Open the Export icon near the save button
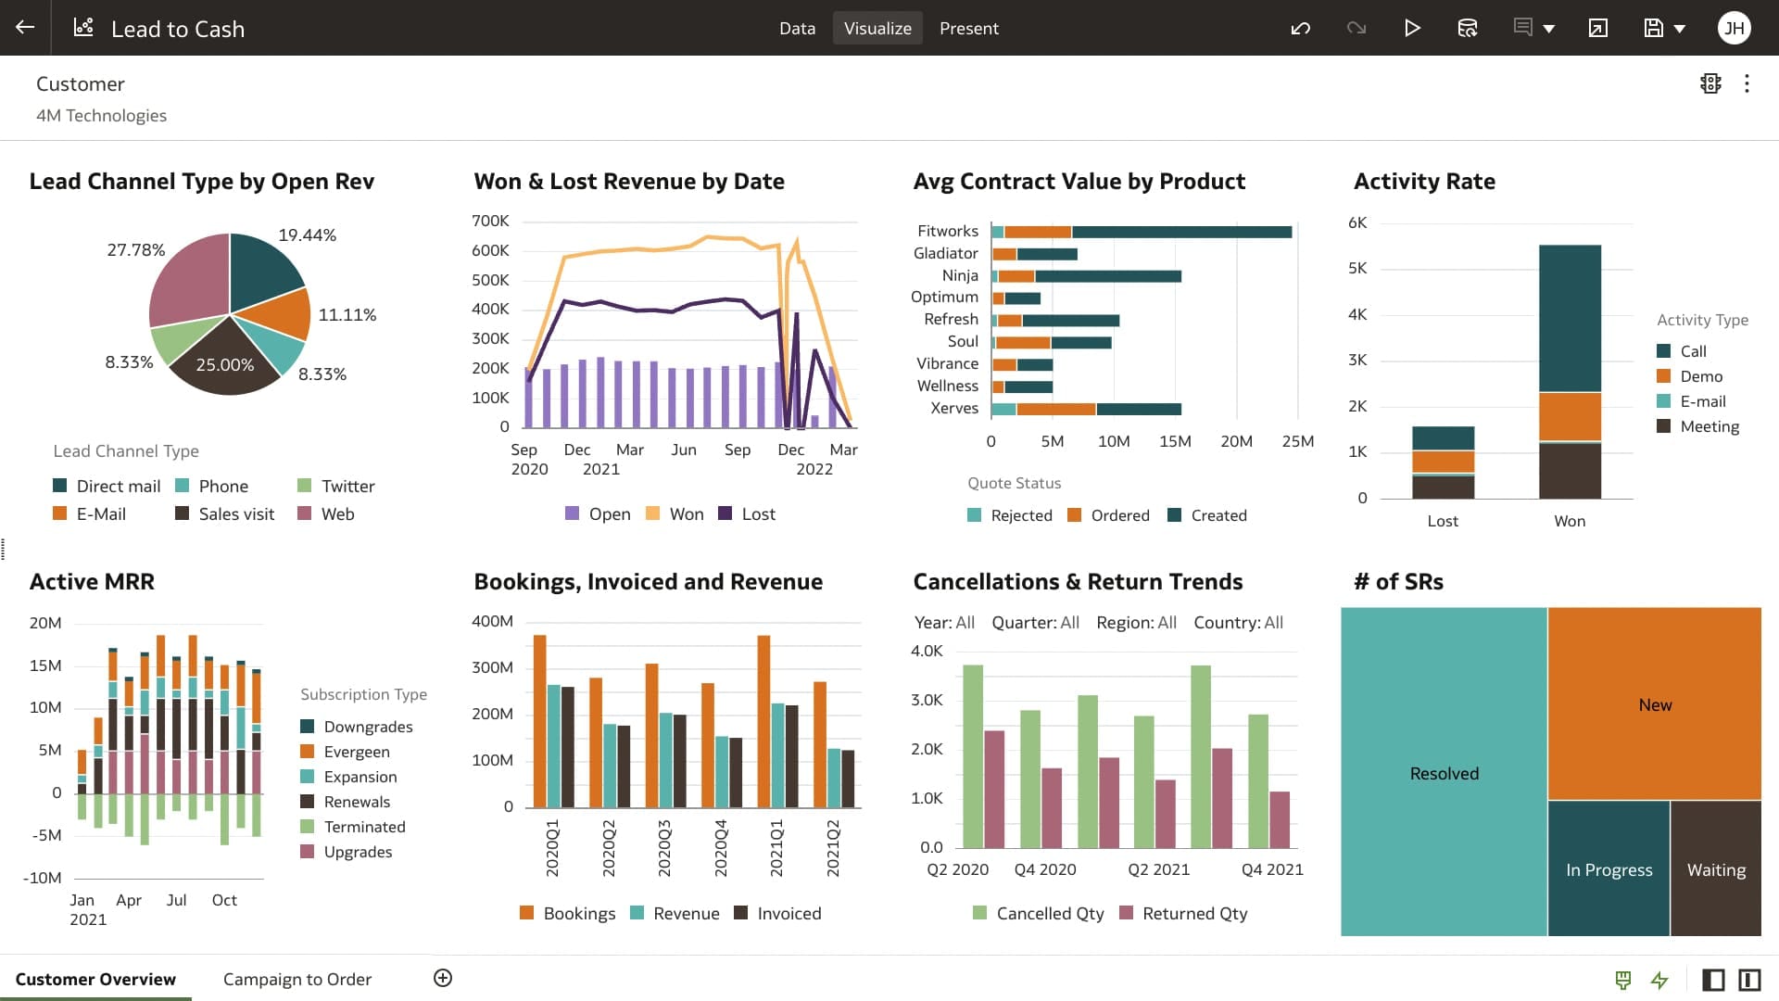Screen dimensions: 1779x1001 pos(1597,29)
